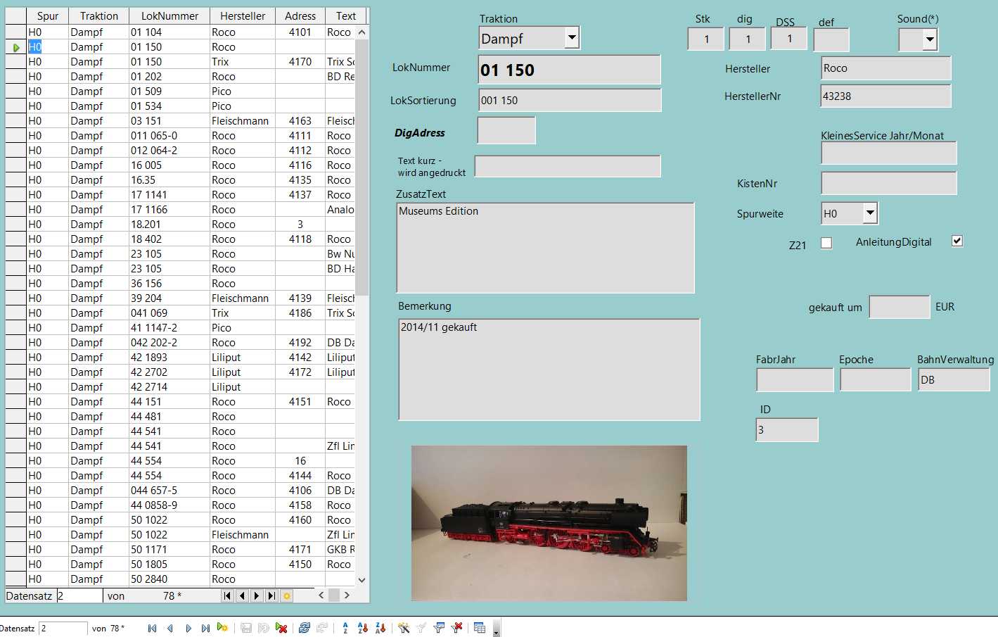Click the table's new record star button

pos(286,595)
